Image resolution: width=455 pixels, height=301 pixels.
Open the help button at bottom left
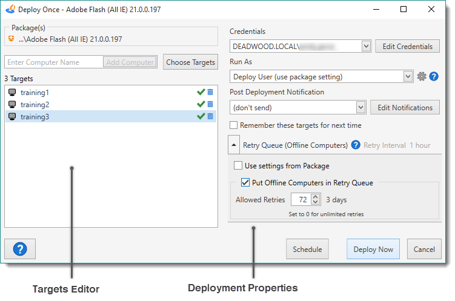tap(20, 249)
